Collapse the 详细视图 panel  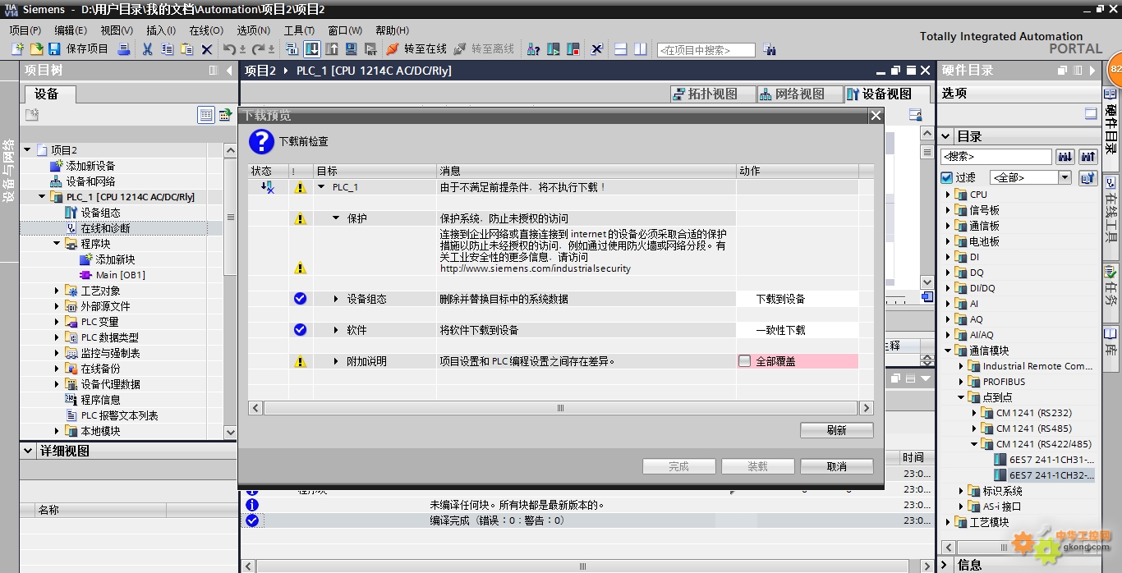29,451
